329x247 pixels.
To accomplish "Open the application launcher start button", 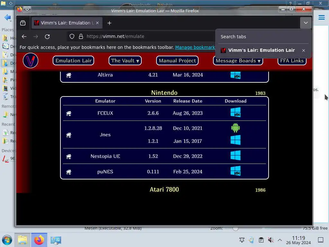I will point(7,240).
